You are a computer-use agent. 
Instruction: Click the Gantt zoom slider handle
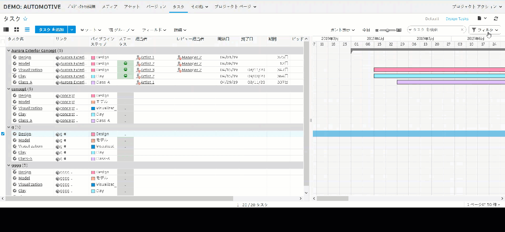coord(388,30)
